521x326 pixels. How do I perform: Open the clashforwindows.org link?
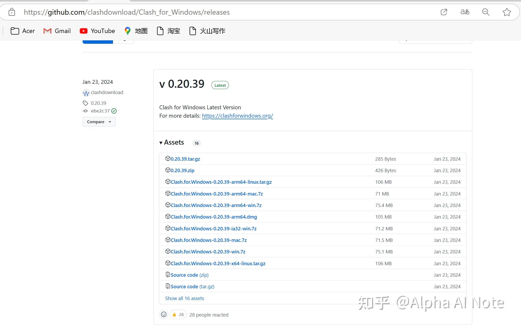pyautogui.click(x=237, y=116)
